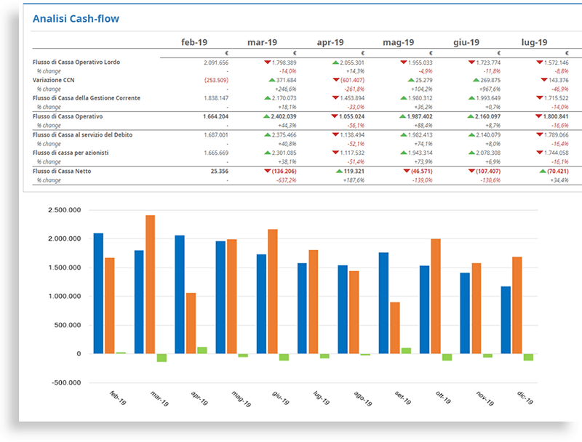582x442 pixels.
Task: Click the green up triangle beside 119.321
Action: pyautogui.click(x=339, y=171)
